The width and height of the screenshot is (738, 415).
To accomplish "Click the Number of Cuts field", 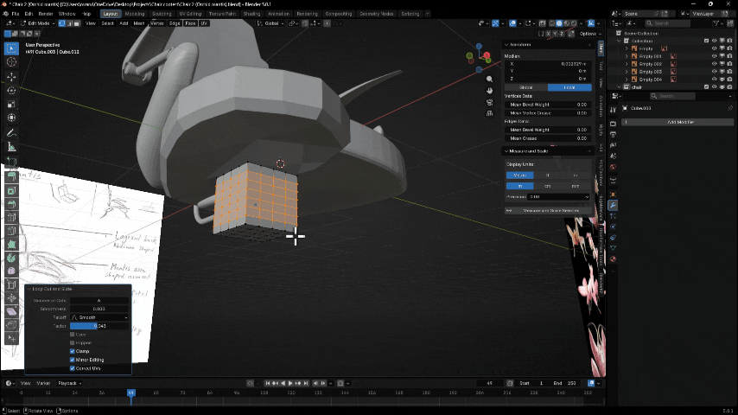I will click(x=99, y=301).
